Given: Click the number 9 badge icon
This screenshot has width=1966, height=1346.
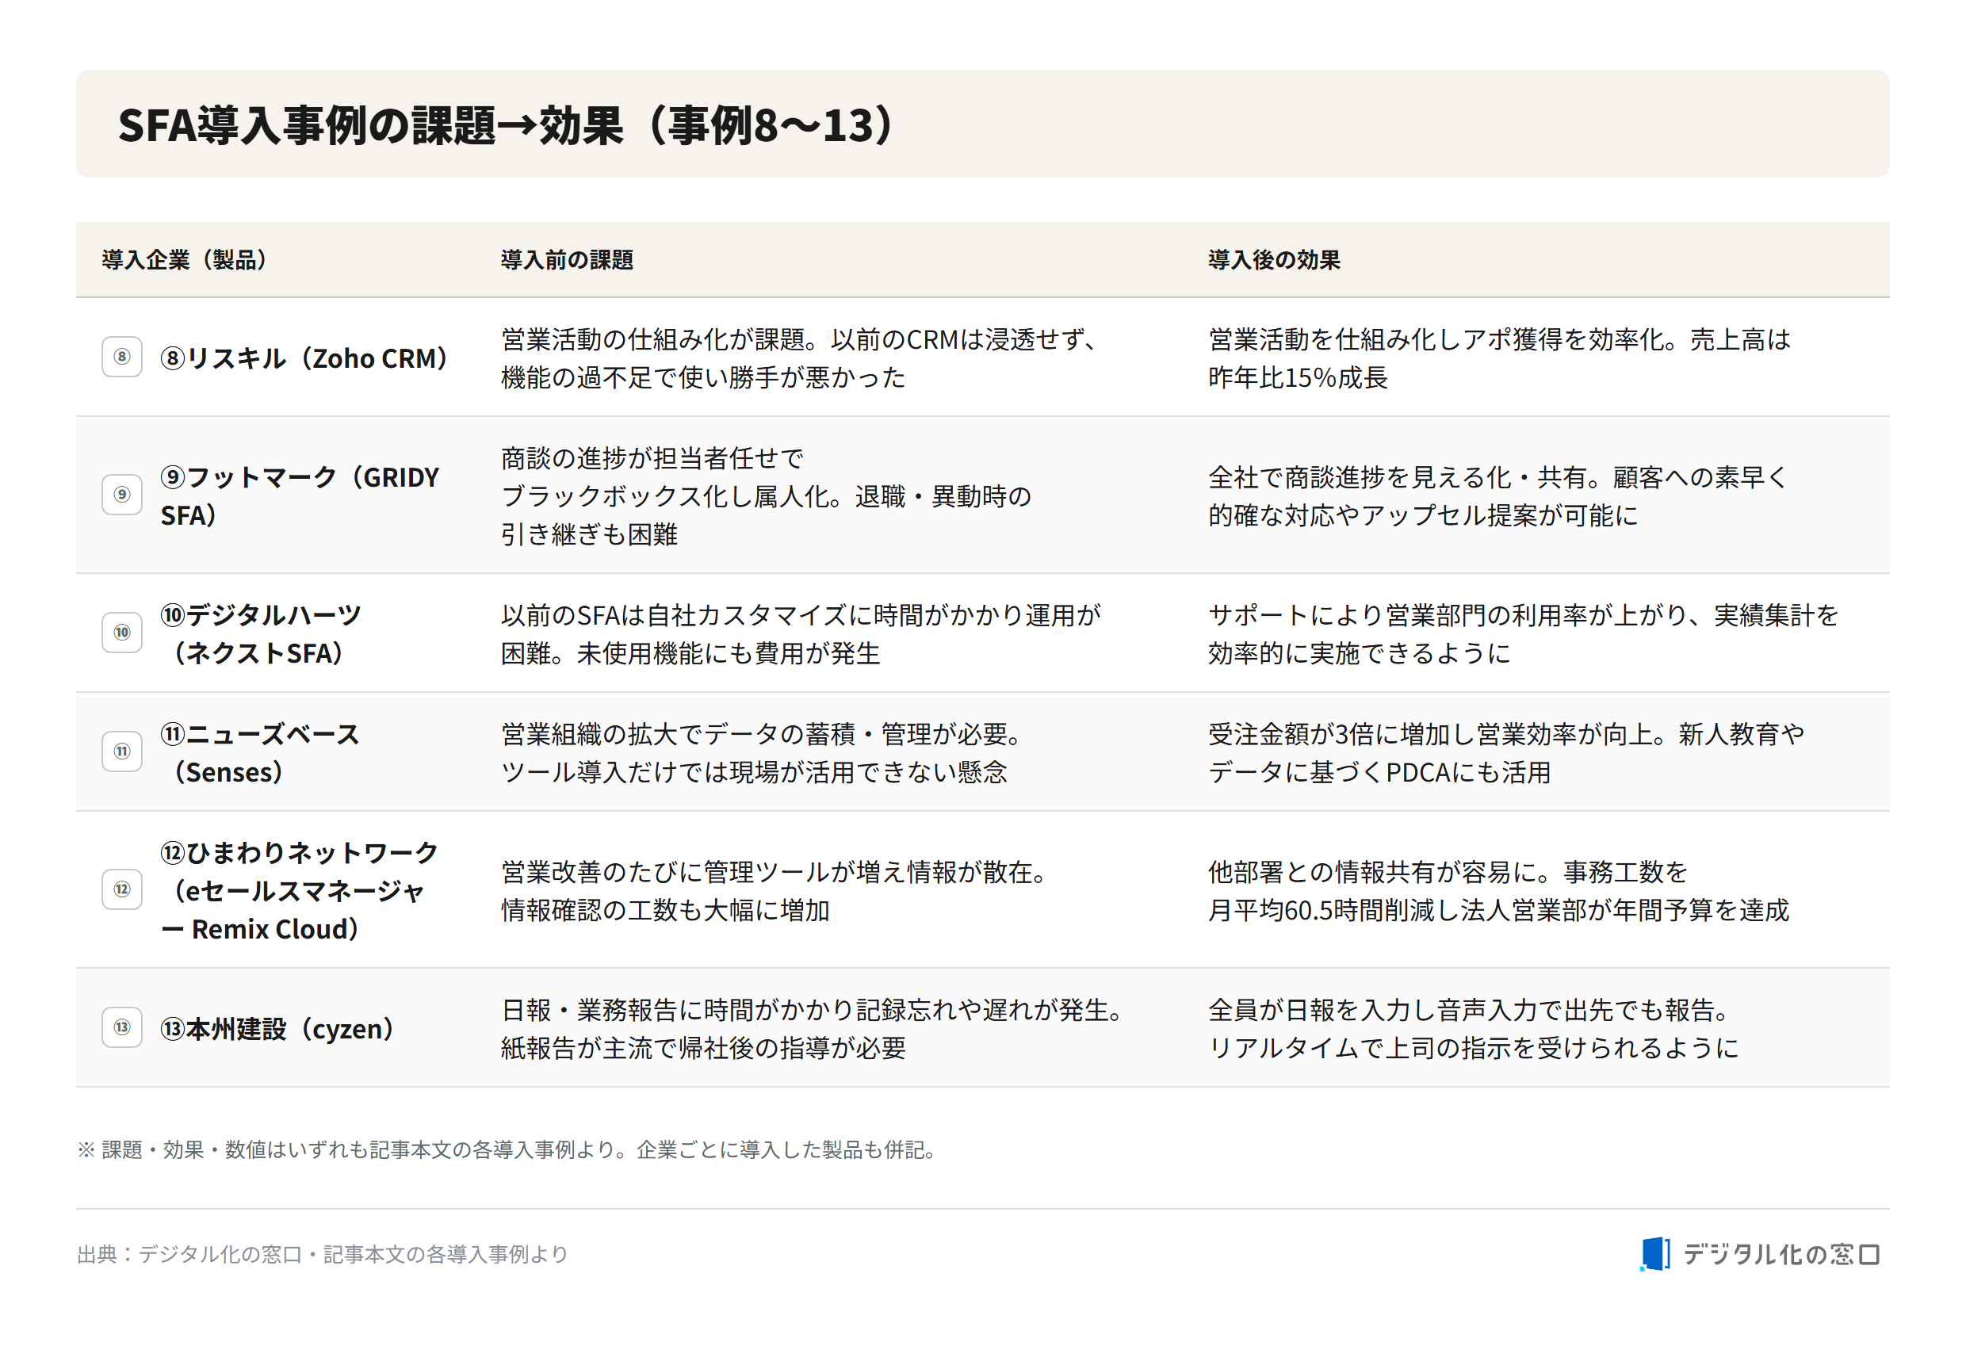Looking at the screenshot, I should [x=122, y=495].
